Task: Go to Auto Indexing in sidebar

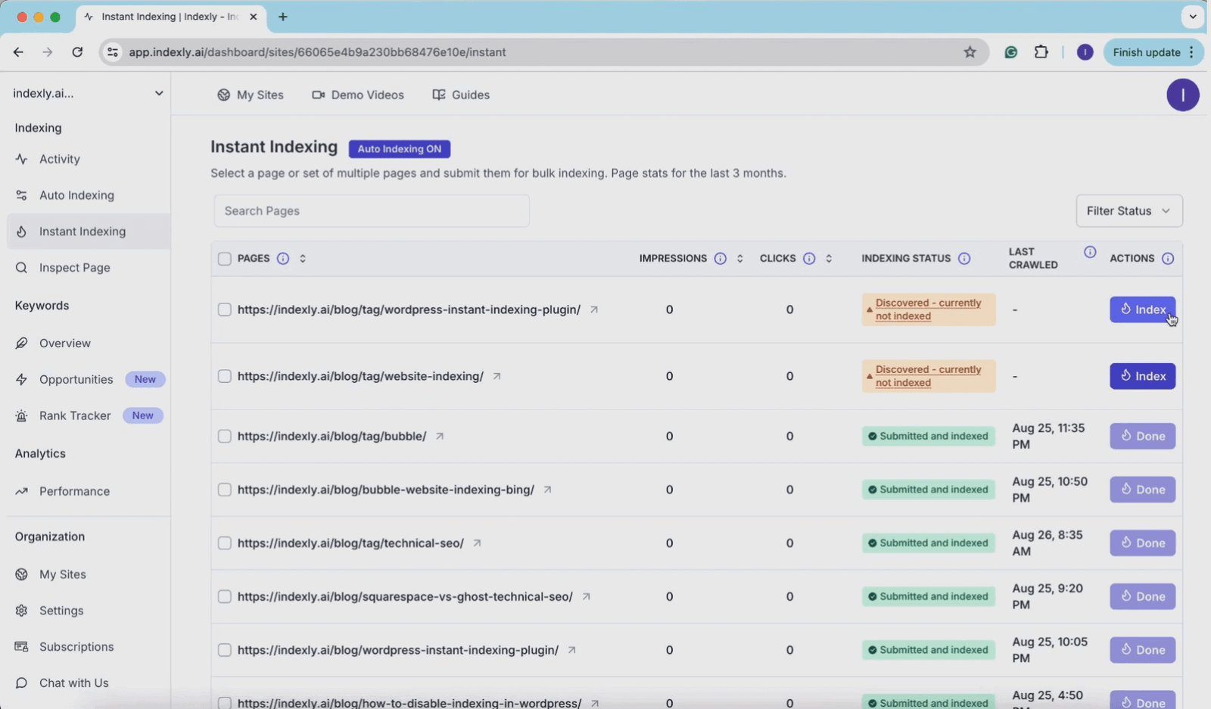Action: (89, 195)
